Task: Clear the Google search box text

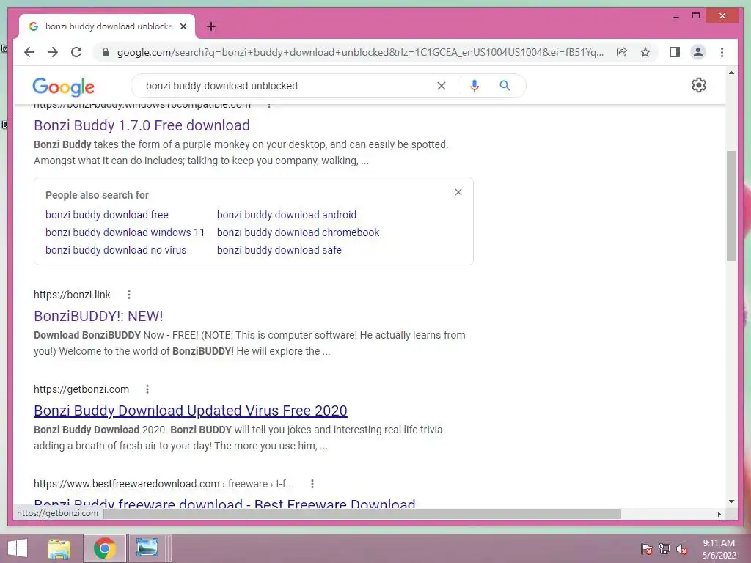Action: (441, 86)
